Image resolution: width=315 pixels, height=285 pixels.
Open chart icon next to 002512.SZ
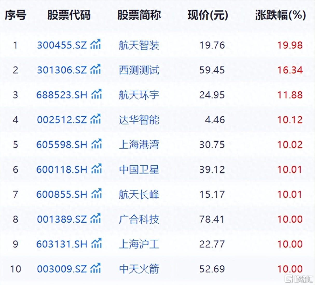coord(95,119)
